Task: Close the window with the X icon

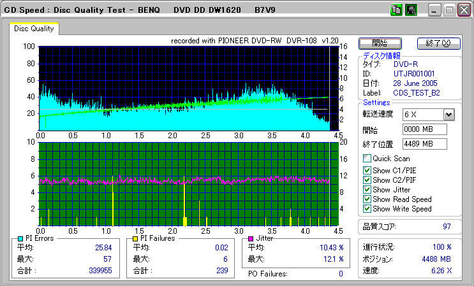Action: pyautogui.click(x=463, y=10)
